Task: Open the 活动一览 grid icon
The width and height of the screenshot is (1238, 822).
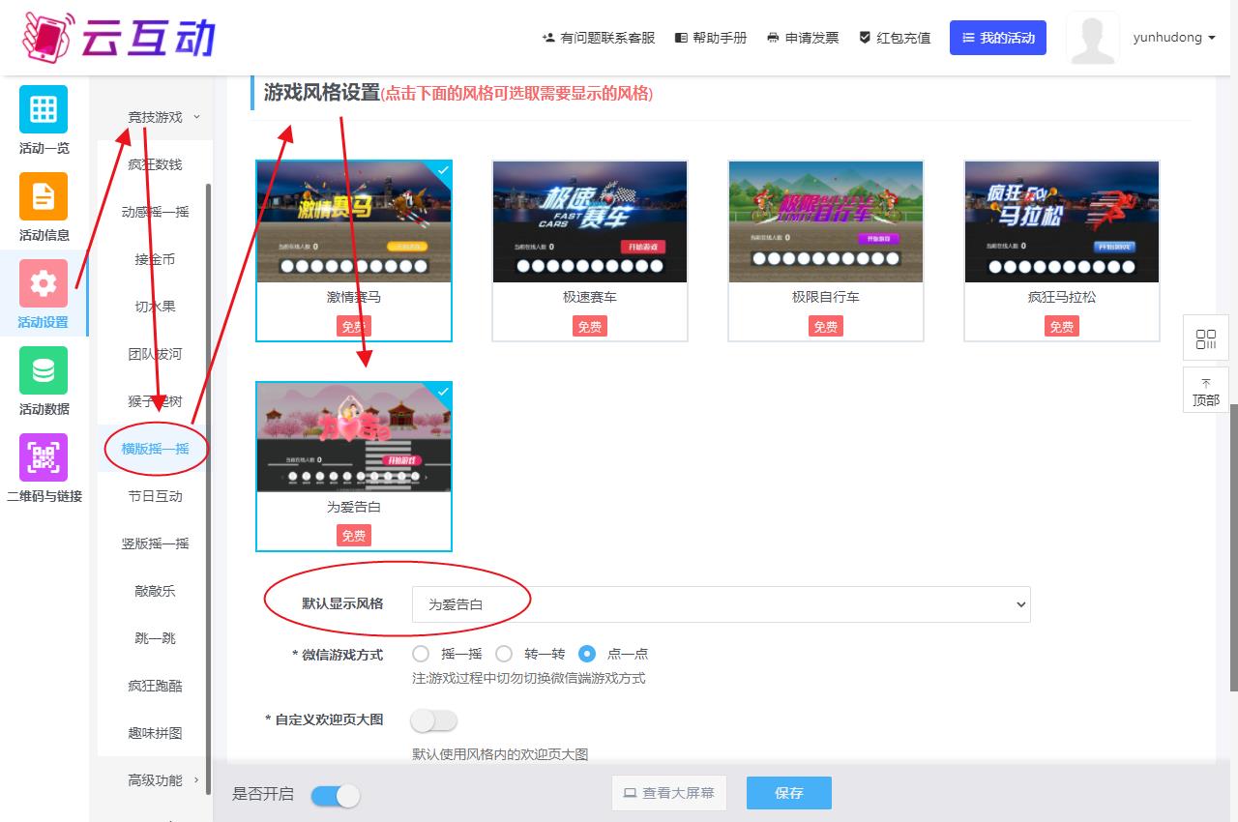Action: point(44,109)
